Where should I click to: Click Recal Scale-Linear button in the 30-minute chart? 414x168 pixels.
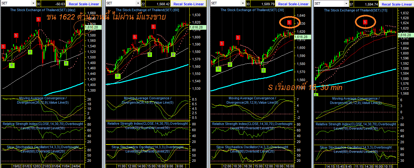click(x=293, y=4)
